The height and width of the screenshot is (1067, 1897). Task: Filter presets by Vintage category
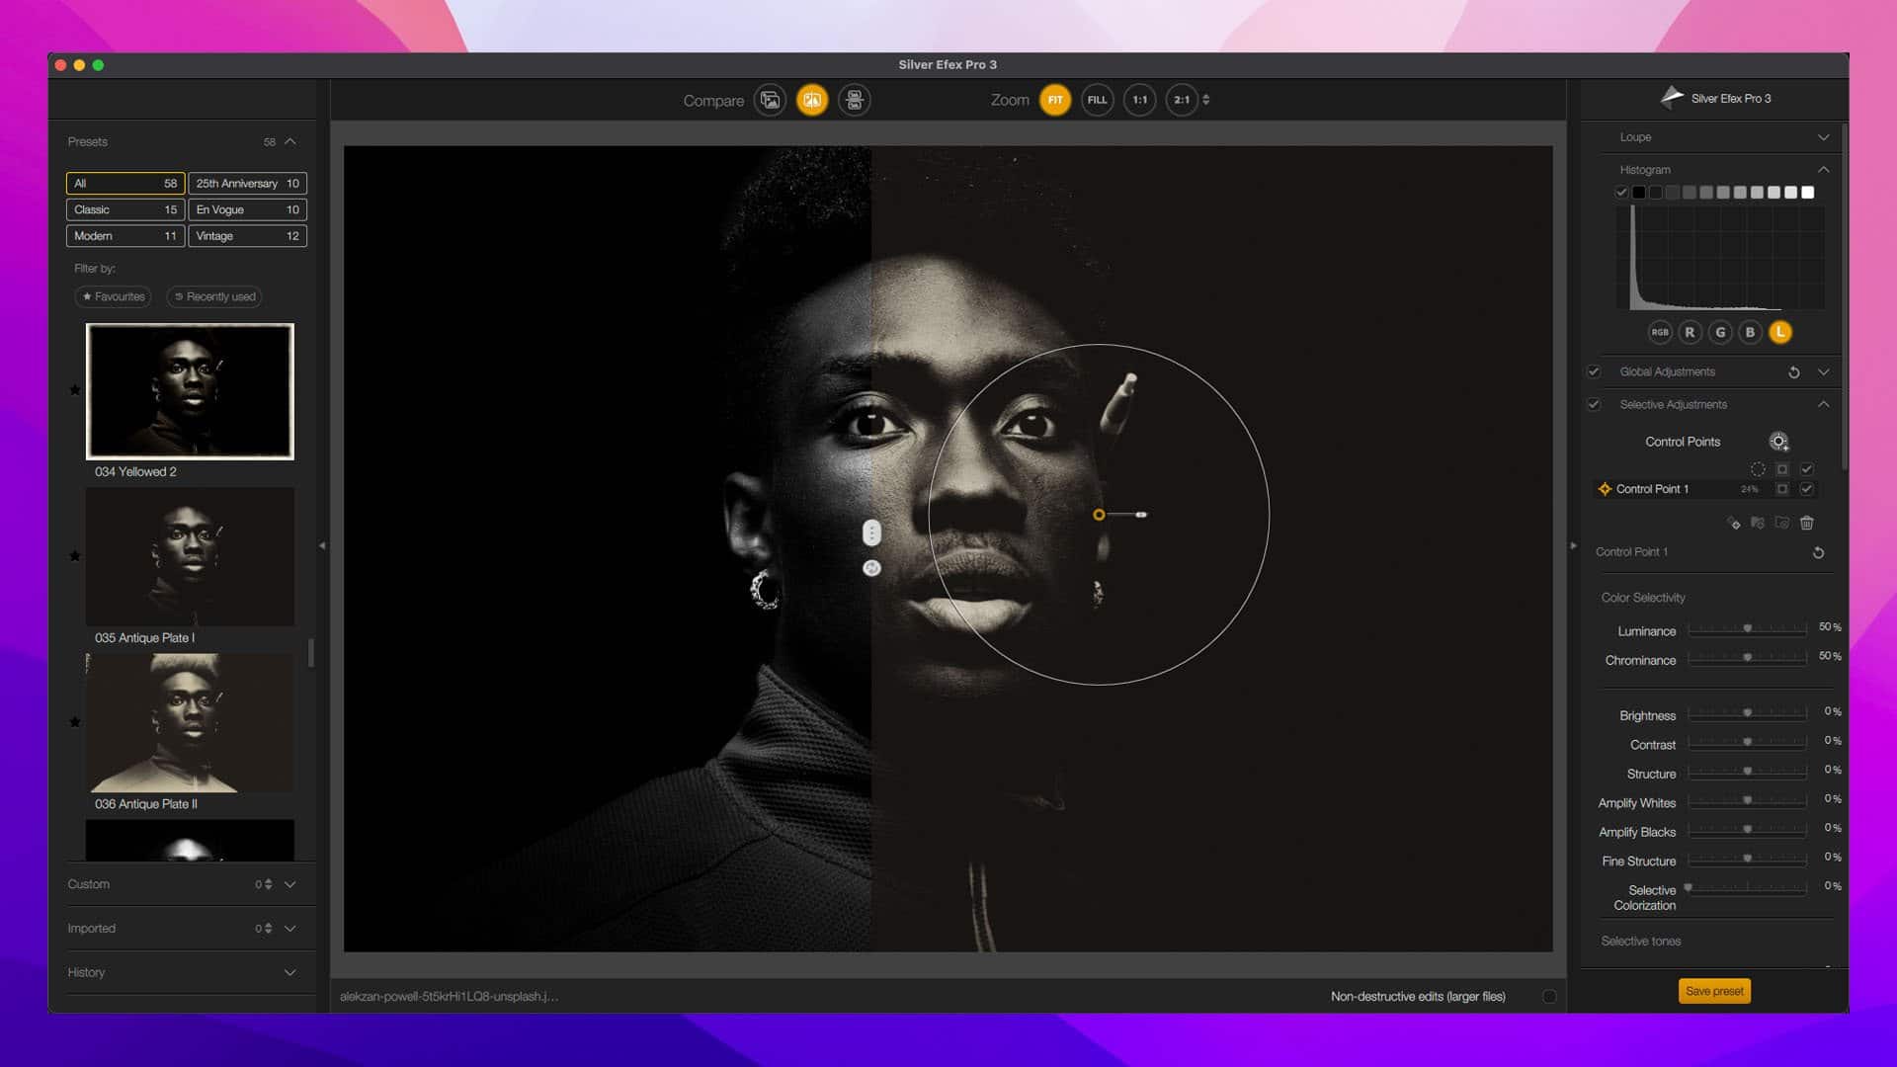(x=247, y=236)
